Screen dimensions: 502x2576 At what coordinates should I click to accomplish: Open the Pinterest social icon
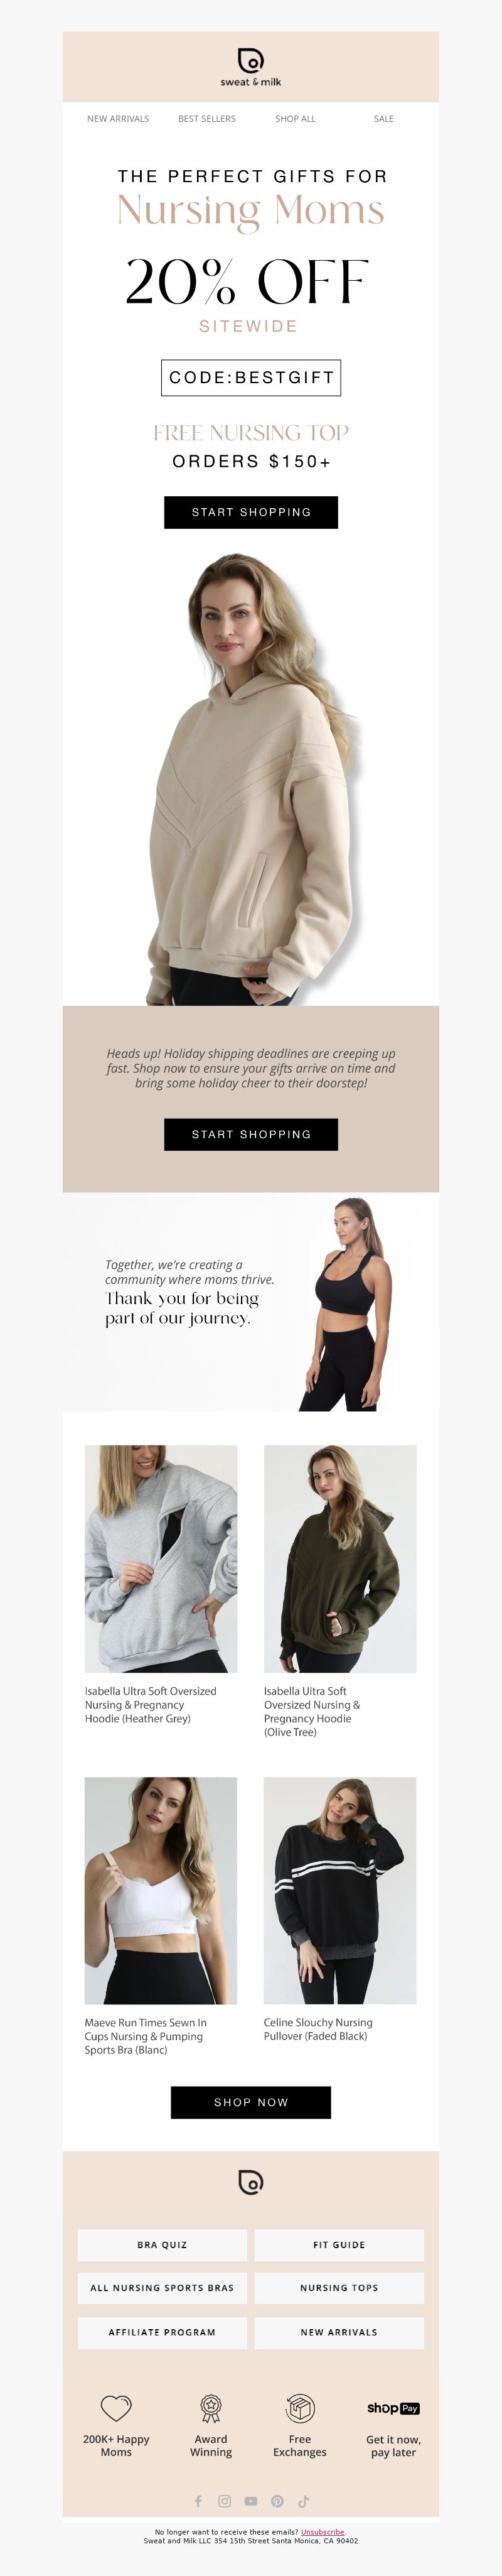tap(277, 2501)
